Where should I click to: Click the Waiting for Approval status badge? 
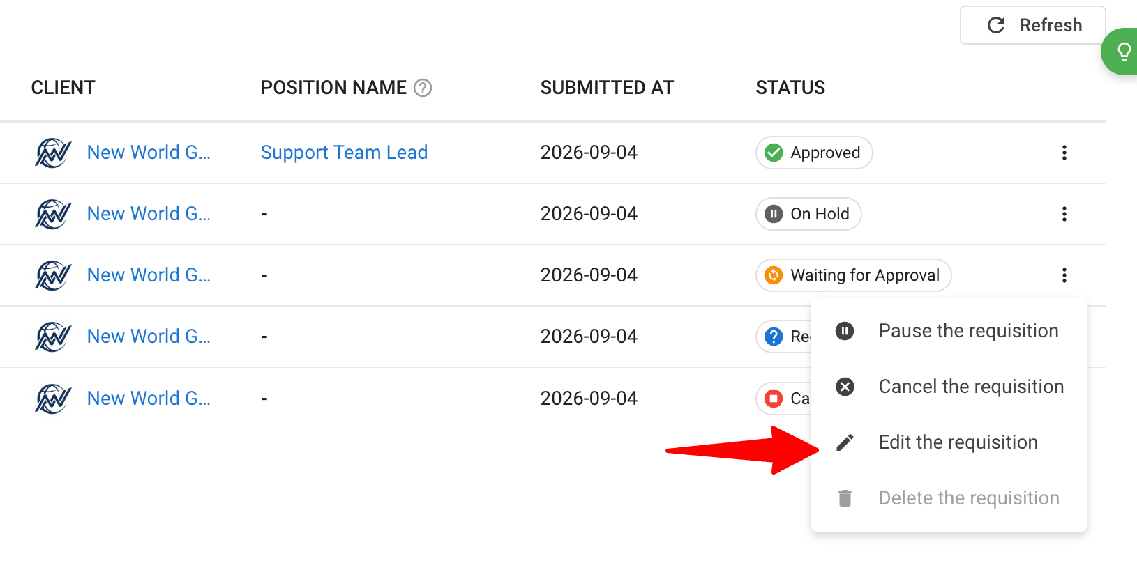tap(854, 275)
